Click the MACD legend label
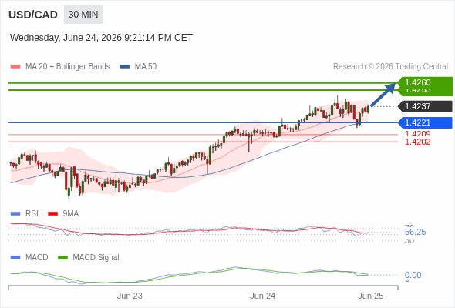This screenshot has width=455, height=308. point(37,258)
